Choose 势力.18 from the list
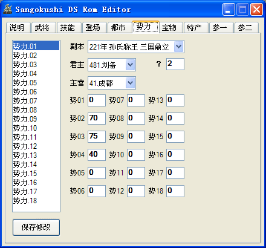Viewport: 266px width, 248px height. click(x=36, y=201)
